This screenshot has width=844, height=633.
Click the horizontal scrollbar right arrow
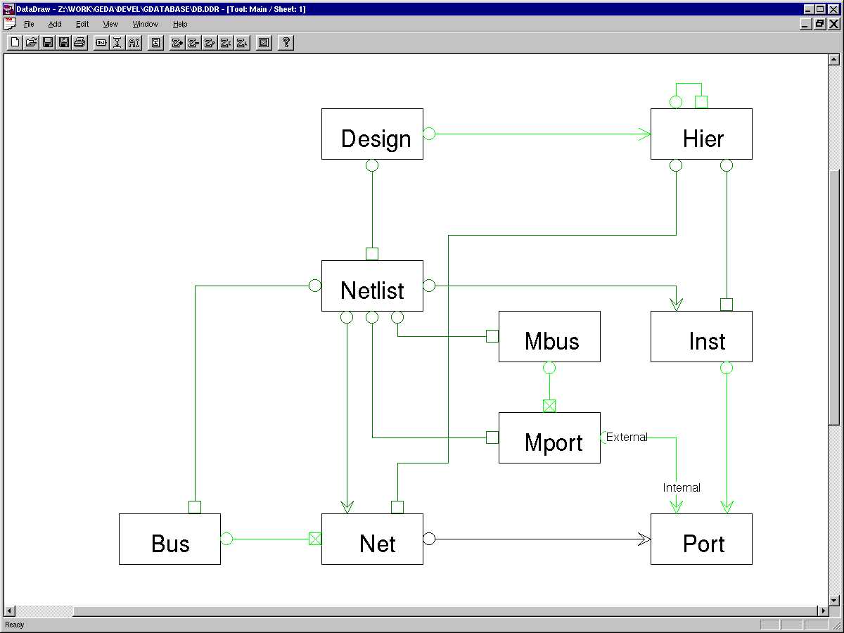click(x=822, y=610)
